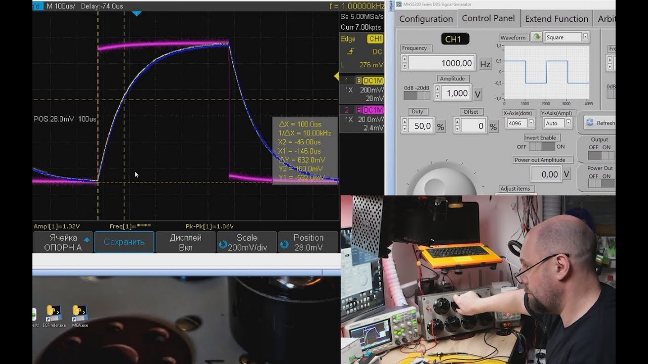The image size is (648, 364).
Task: Switch to the Control Panel tab
Action: tap(488, 18)
